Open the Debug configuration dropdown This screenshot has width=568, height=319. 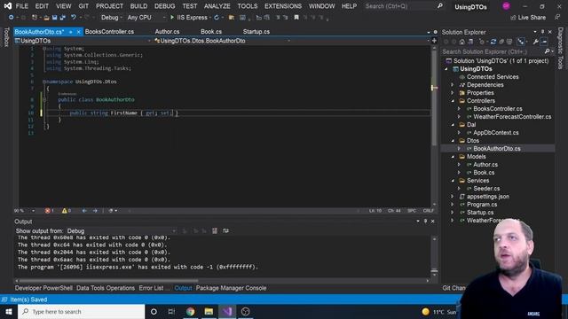click(x=111, y=18)
